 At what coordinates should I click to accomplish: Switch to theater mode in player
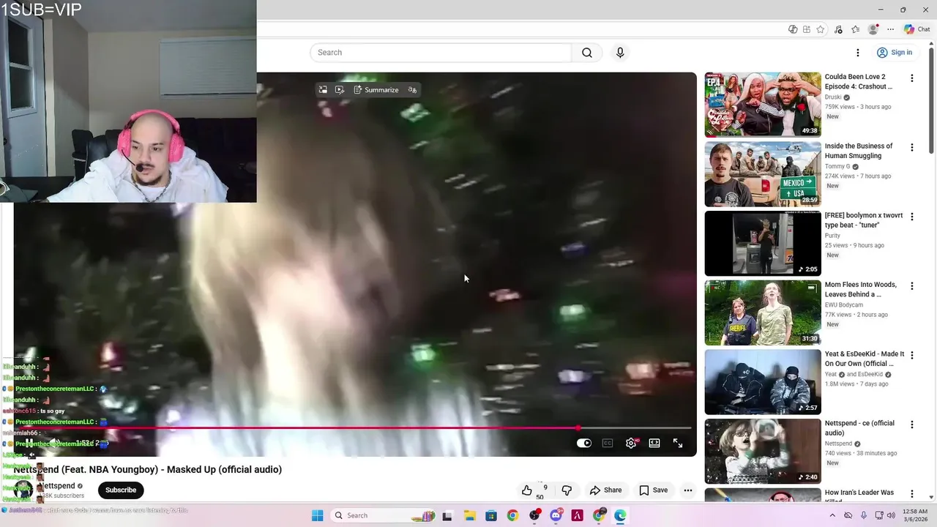coord(654,443)
